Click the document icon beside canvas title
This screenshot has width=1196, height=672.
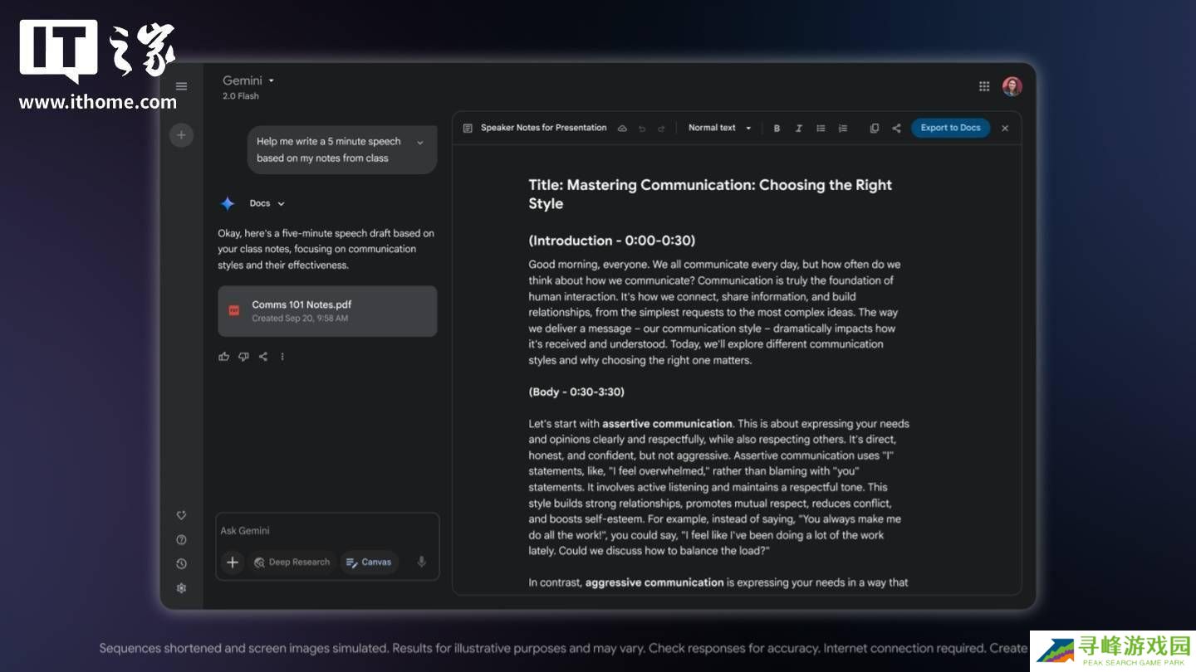tap(468, 128)
